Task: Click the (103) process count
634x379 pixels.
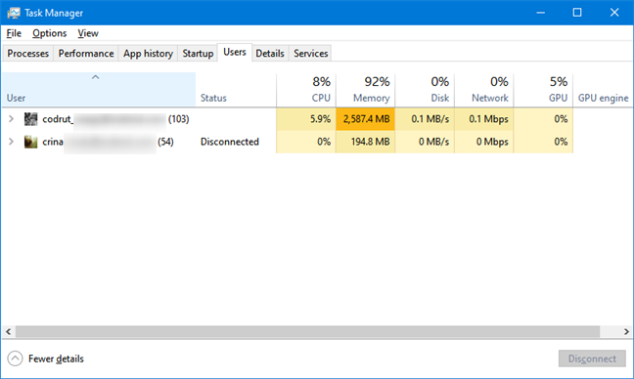Action: point(179,119)
